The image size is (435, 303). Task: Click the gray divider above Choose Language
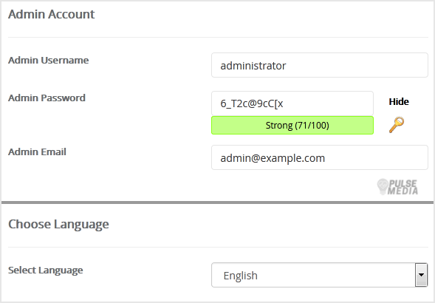[x=217, y=202]
